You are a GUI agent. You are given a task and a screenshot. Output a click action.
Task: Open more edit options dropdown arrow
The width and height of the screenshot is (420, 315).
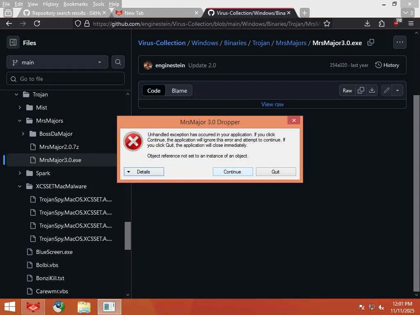tap(397, 91)
